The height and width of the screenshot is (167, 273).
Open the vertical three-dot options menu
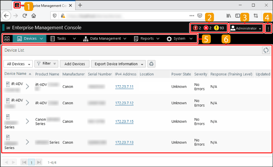coord(268,28)
